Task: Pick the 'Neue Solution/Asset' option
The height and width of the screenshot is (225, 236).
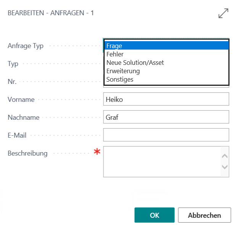Action: 166,63
